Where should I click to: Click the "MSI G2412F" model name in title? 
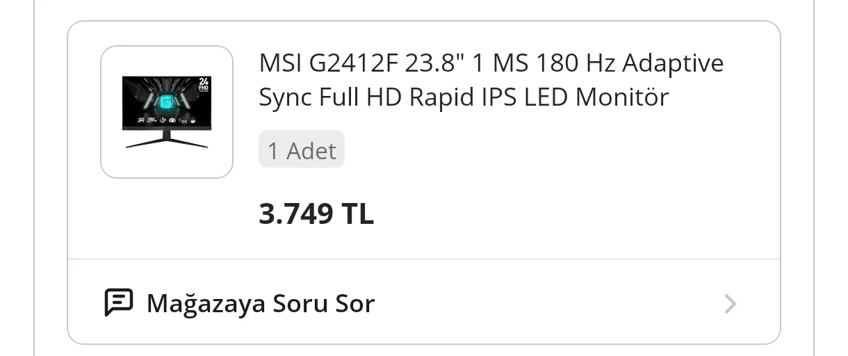328,63
